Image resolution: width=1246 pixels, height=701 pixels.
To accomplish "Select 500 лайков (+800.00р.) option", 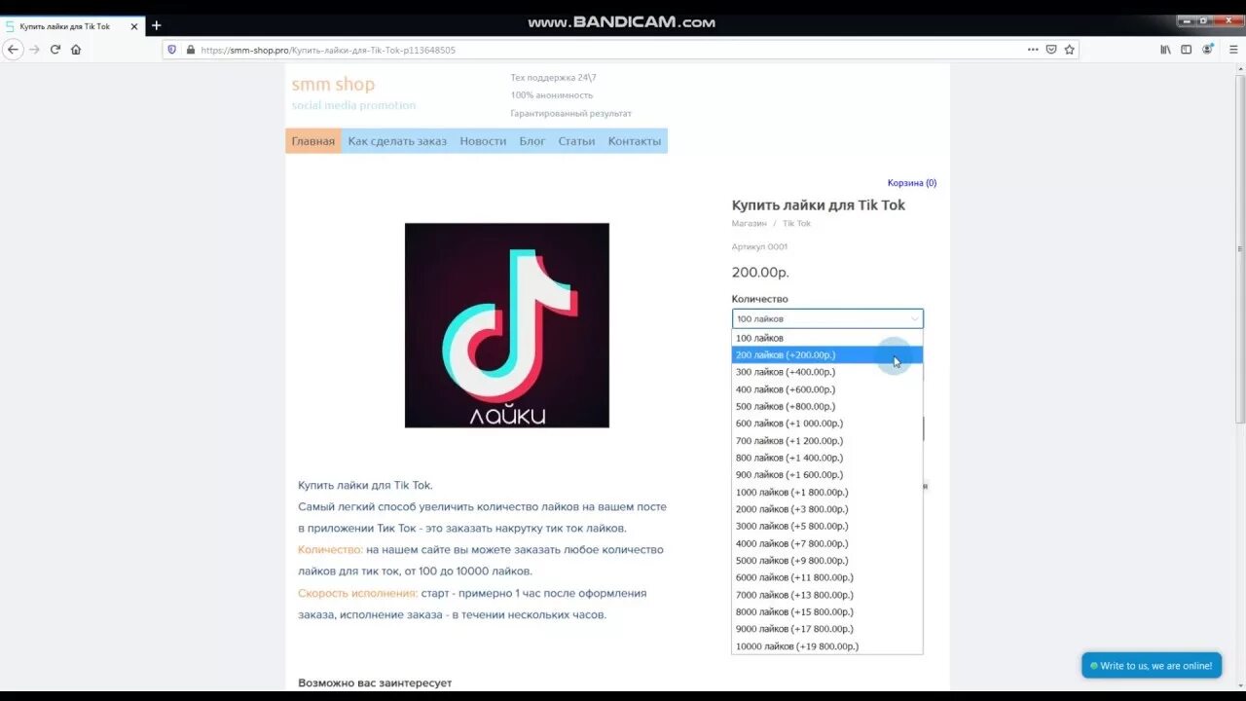I will [x=827, y=406].
